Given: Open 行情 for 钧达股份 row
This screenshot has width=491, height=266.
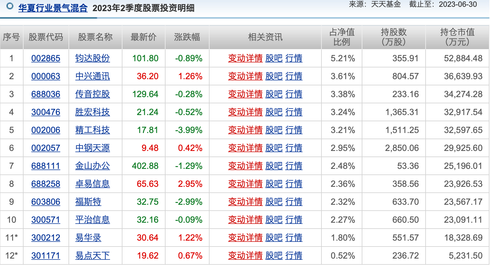Looking at the screenshot, I should [x=294, y=58].
